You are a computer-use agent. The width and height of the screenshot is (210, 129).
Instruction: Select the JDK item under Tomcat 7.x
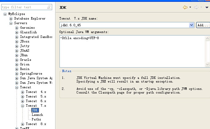click(35, 110)
